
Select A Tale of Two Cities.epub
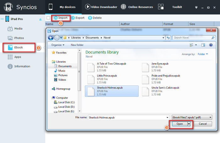coord(112,67)
